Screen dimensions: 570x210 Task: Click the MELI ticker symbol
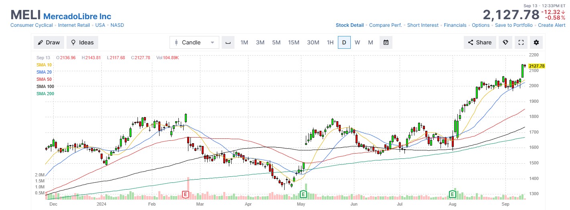coord(25,15)
